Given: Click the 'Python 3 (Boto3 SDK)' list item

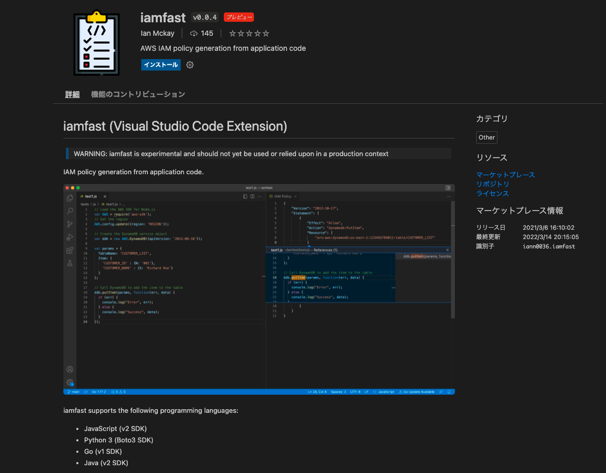Looking at the screenshot, I should point(118,440).
